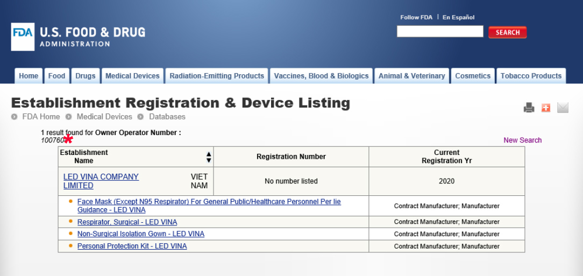This screenshot has width=583, height=276.
Task: Click the red plus share icon
Action: (546, 108)
